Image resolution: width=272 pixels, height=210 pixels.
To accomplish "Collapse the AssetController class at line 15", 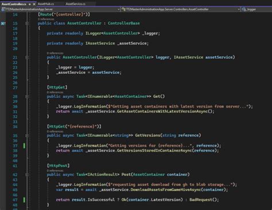I will tap(27, 23).
